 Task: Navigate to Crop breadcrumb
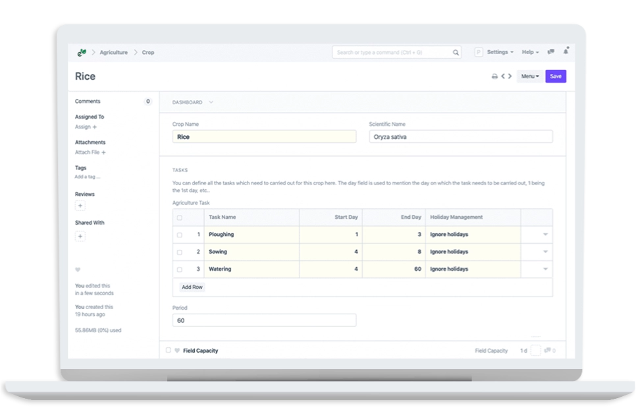tap(148, 52)
